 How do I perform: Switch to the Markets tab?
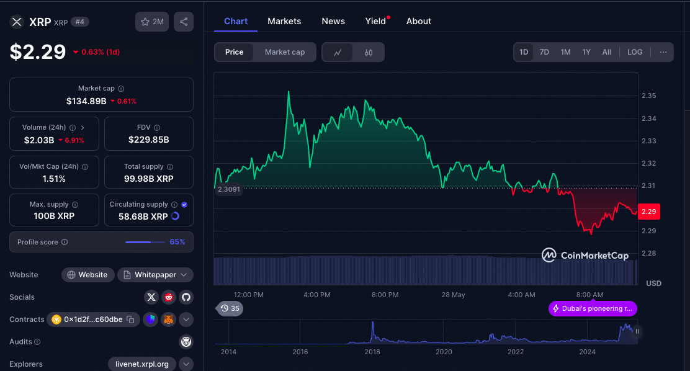(x=284, y=21)
